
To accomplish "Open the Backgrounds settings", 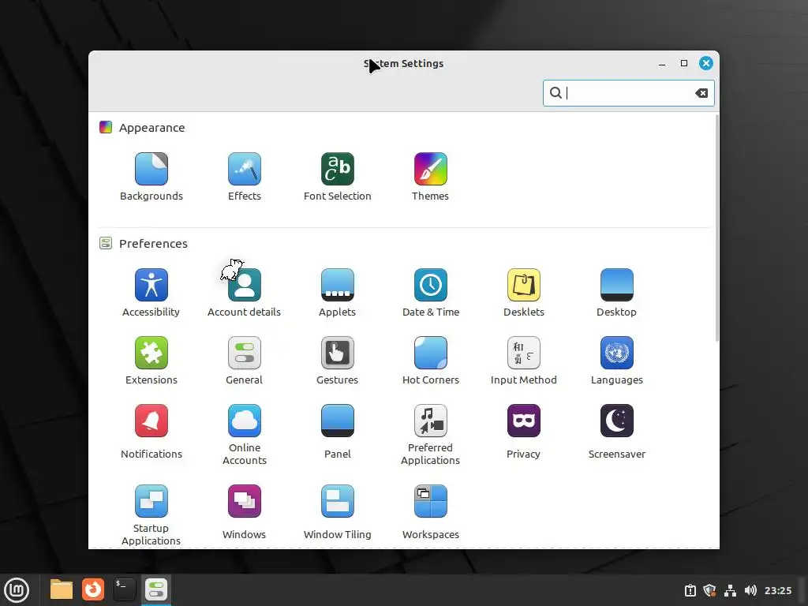I will coord(151,176).
